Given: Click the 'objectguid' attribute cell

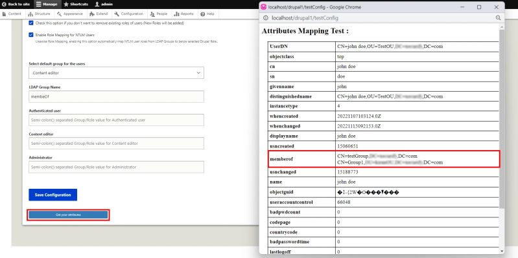Looking at the screenshot, I should pos(301,192).
